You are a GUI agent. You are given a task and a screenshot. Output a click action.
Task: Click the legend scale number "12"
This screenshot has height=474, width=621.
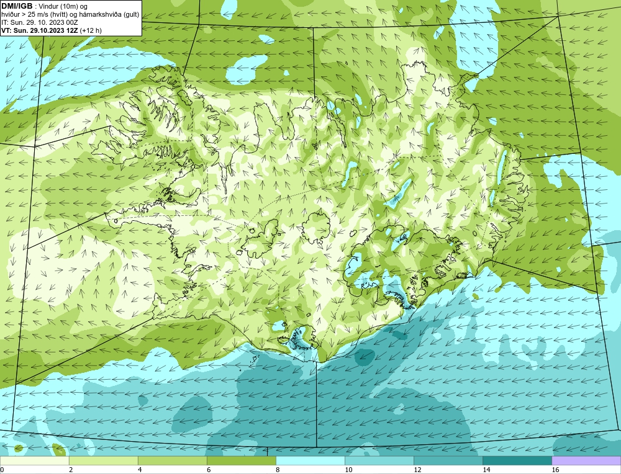point(417,470)
